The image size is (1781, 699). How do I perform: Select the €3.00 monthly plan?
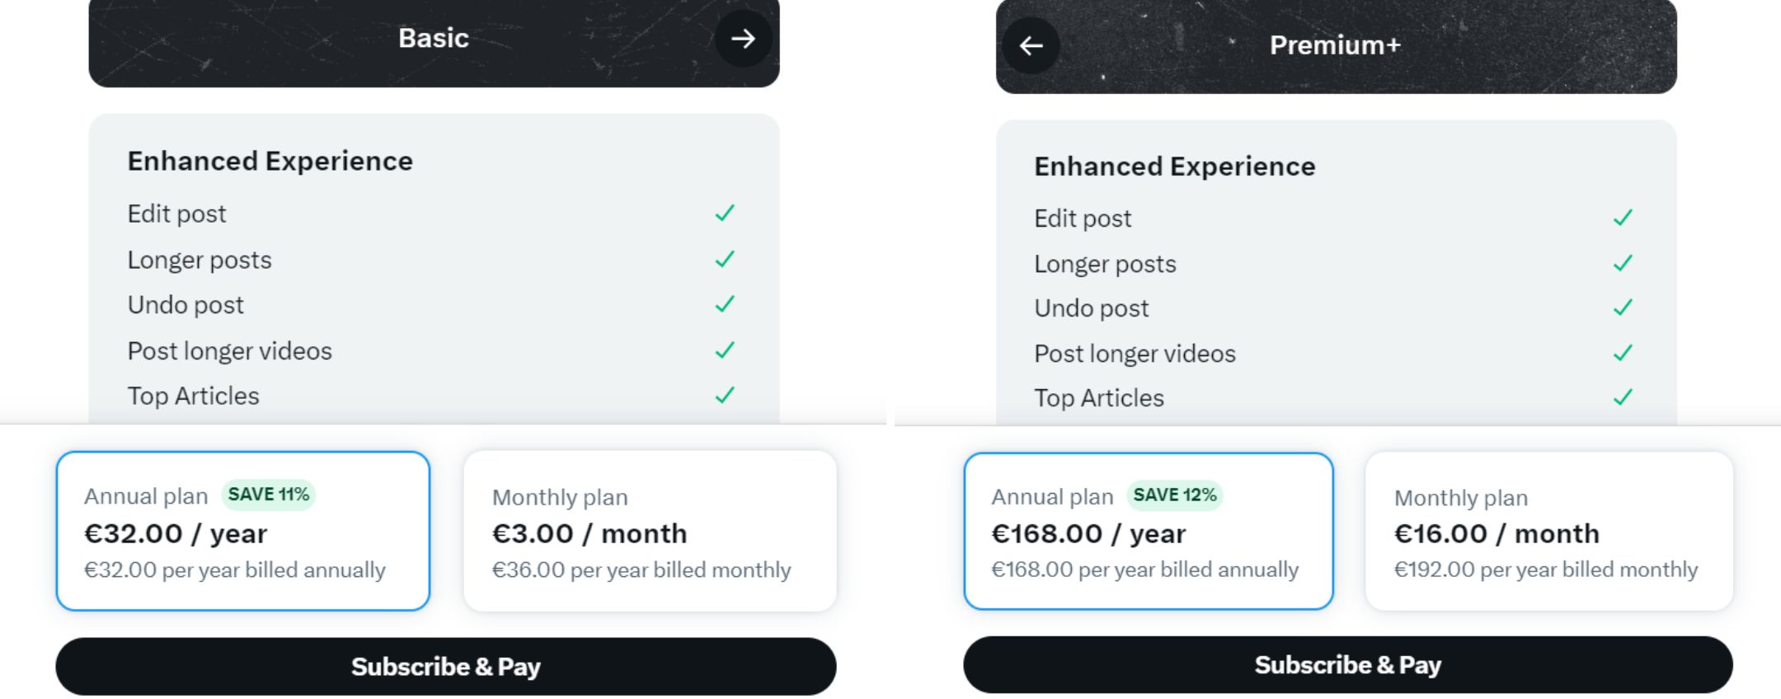650,532
